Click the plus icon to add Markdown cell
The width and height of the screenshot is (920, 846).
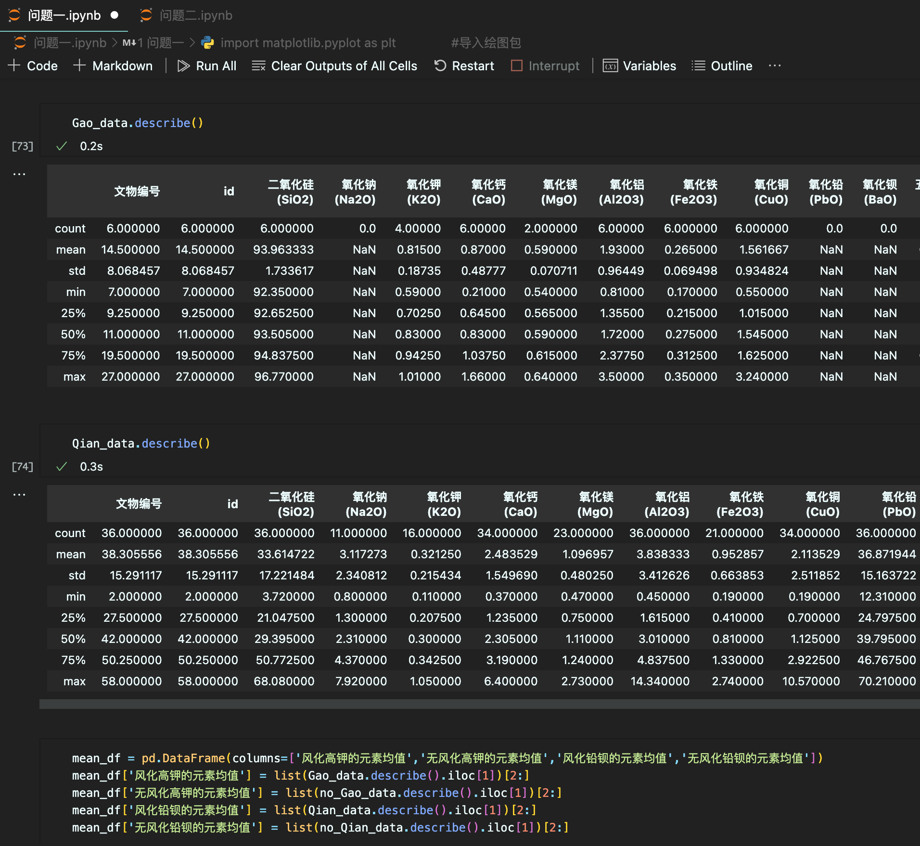point(79,66)
